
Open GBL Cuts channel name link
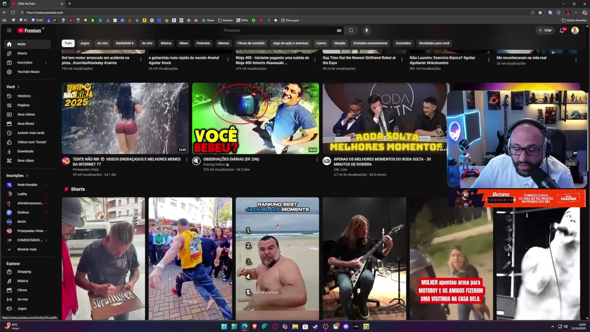[340, 170]
